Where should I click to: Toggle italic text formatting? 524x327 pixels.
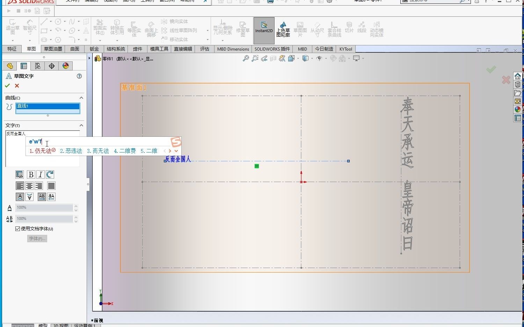41,174
